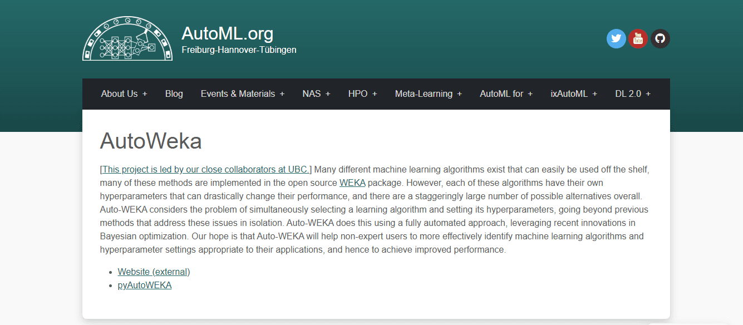The height and width of the screenshot is (325, 743).
Task: Go to the Blog page
Action: point(174,93)
